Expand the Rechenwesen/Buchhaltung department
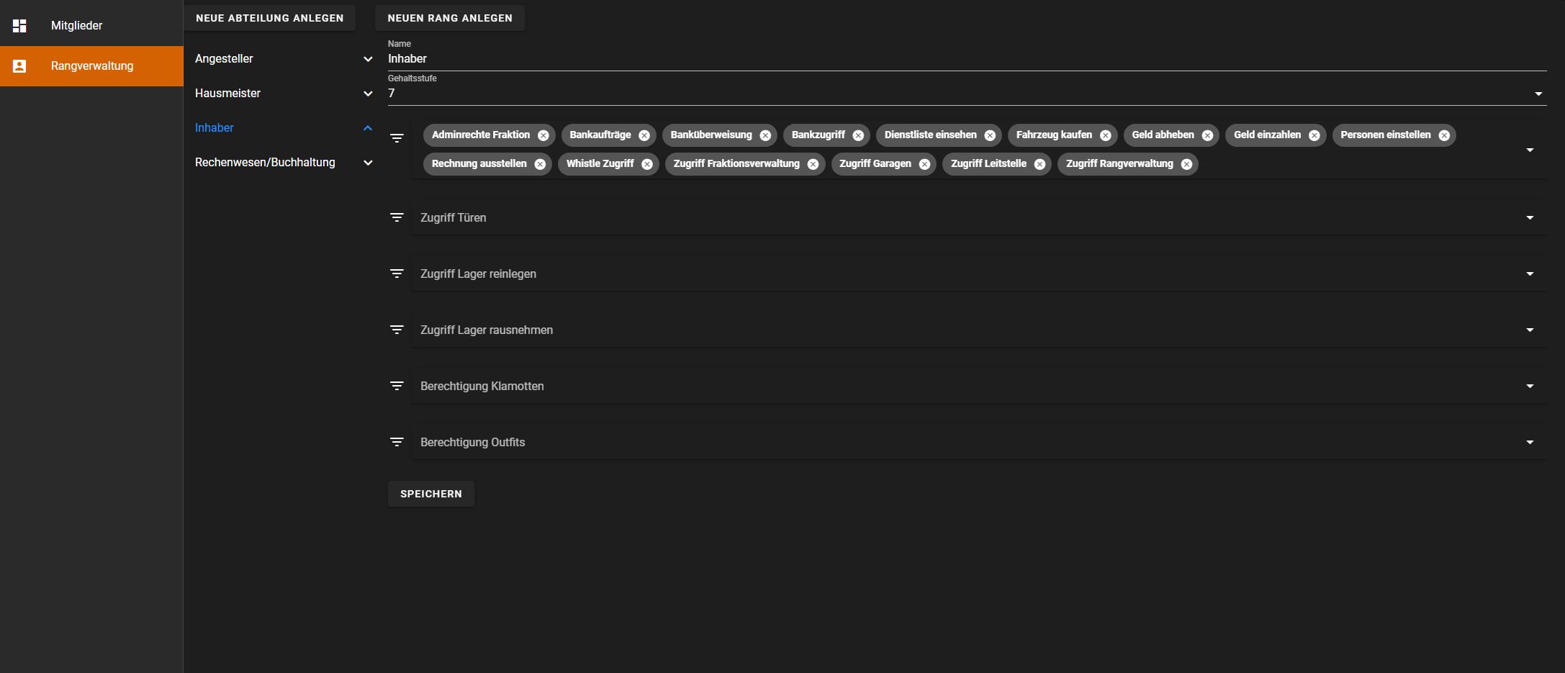 (x=368, y=163)
